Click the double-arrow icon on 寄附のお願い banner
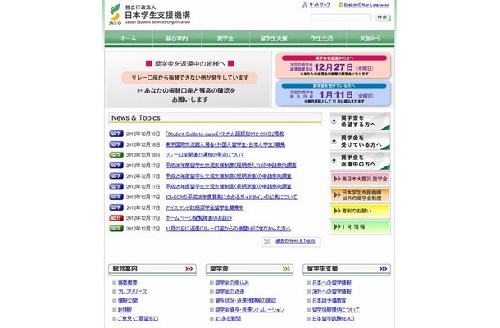Viewport: 500px width, 328px height. point(337,211)
